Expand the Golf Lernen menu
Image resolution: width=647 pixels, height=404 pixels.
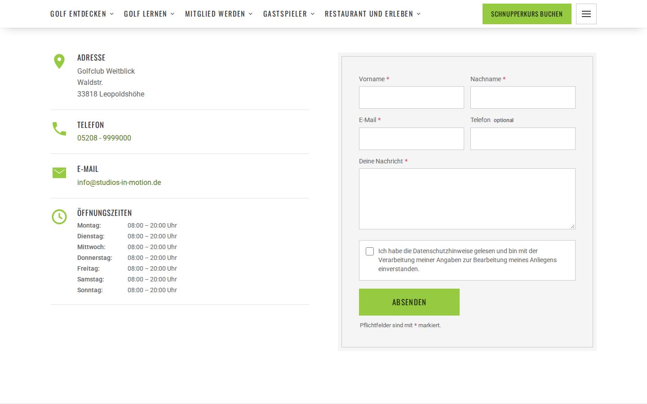click(149, 14)
